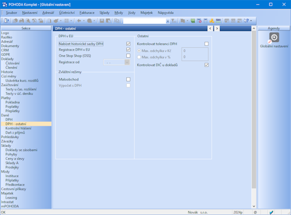Viewport: 291px width, 215px height.
Task: Click the scroll down arrow of settings panel
Action: click(254, 206)
